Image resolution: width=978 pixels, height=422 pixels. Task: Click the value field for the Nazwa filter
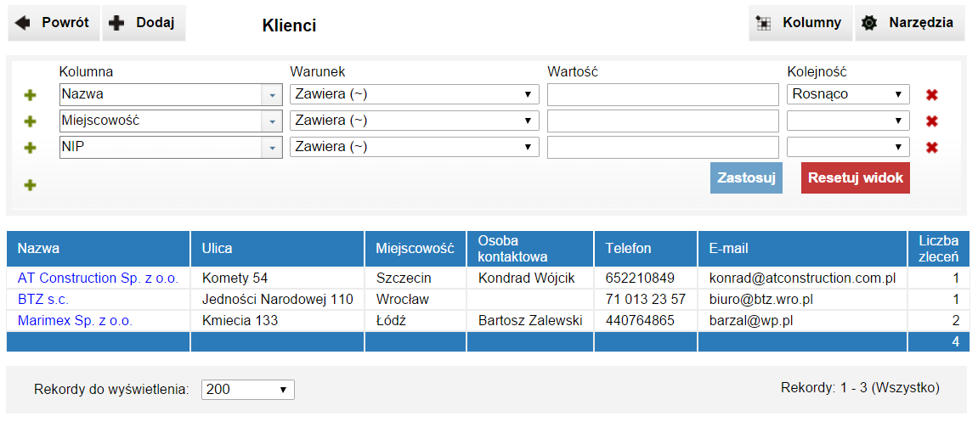pos(663,94)
